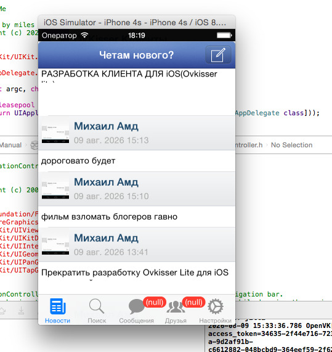Open avatar thumbnail of 15:10 post
Viewport: 332px width, 352px height.
(x=55, y=189)
